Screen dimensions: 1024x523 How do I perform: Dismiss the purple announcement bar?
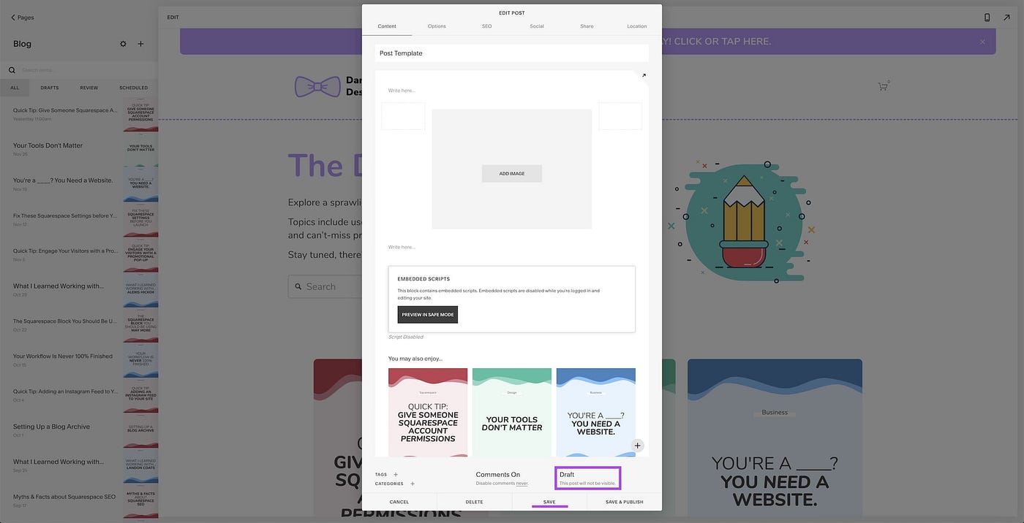[982, 42]
